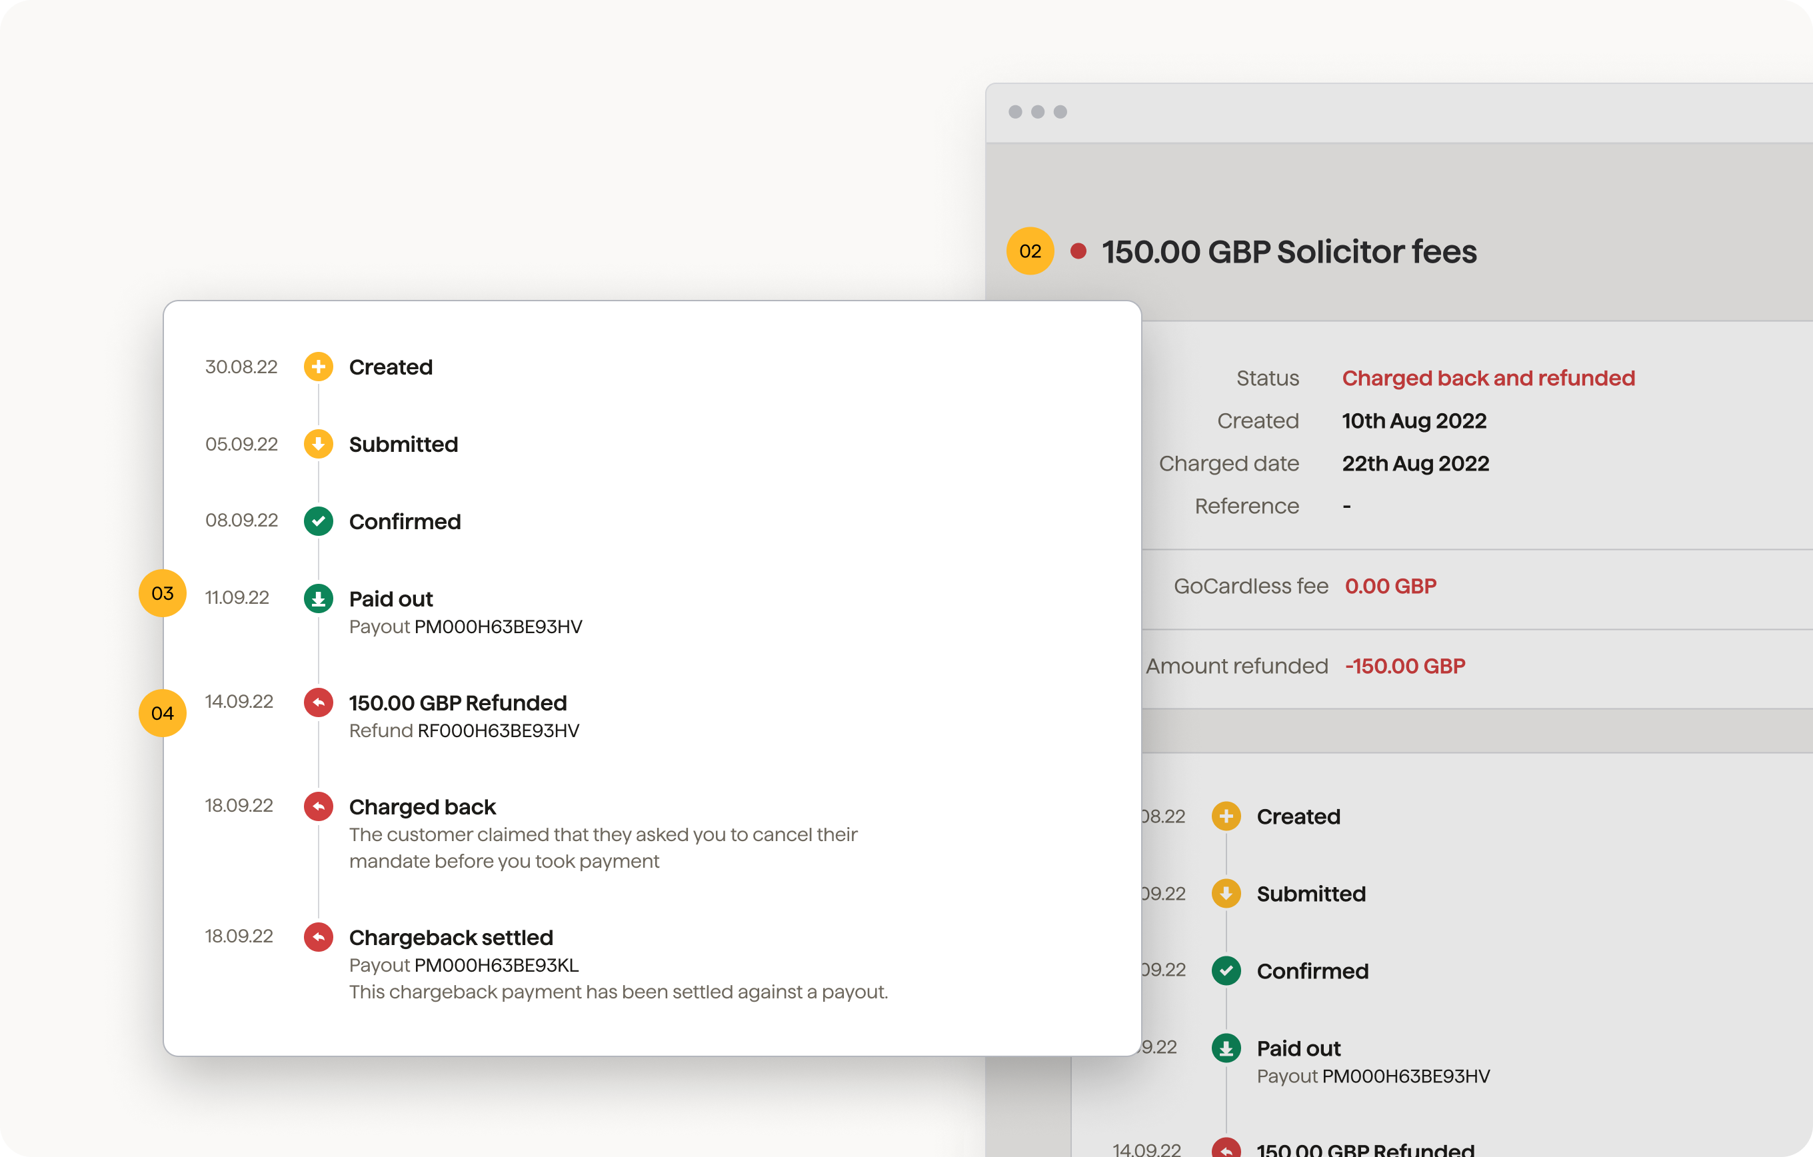
Task: Click the yellow Created plus icon in popup timeline
Action: [319, 367]
